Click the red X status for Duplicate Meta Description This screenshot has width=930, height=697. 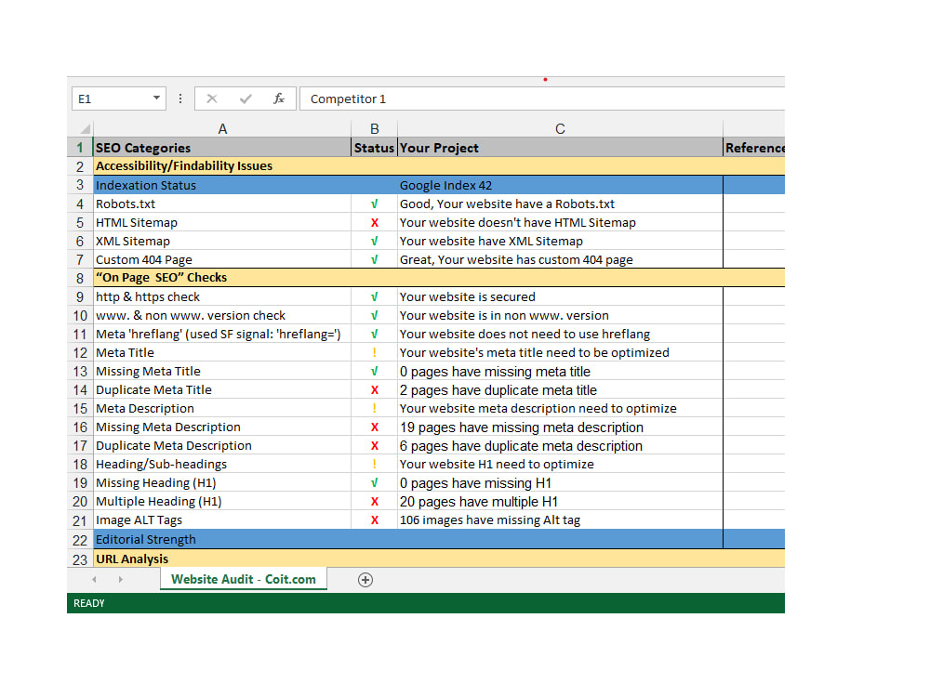click(374, 445)
